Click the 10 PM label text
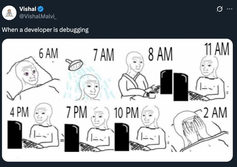This screenshot has width=237, height=167. 126,113
